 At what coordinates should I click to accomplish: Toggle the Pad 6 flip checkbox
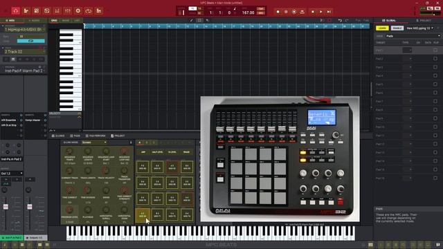tap(435, 93)
